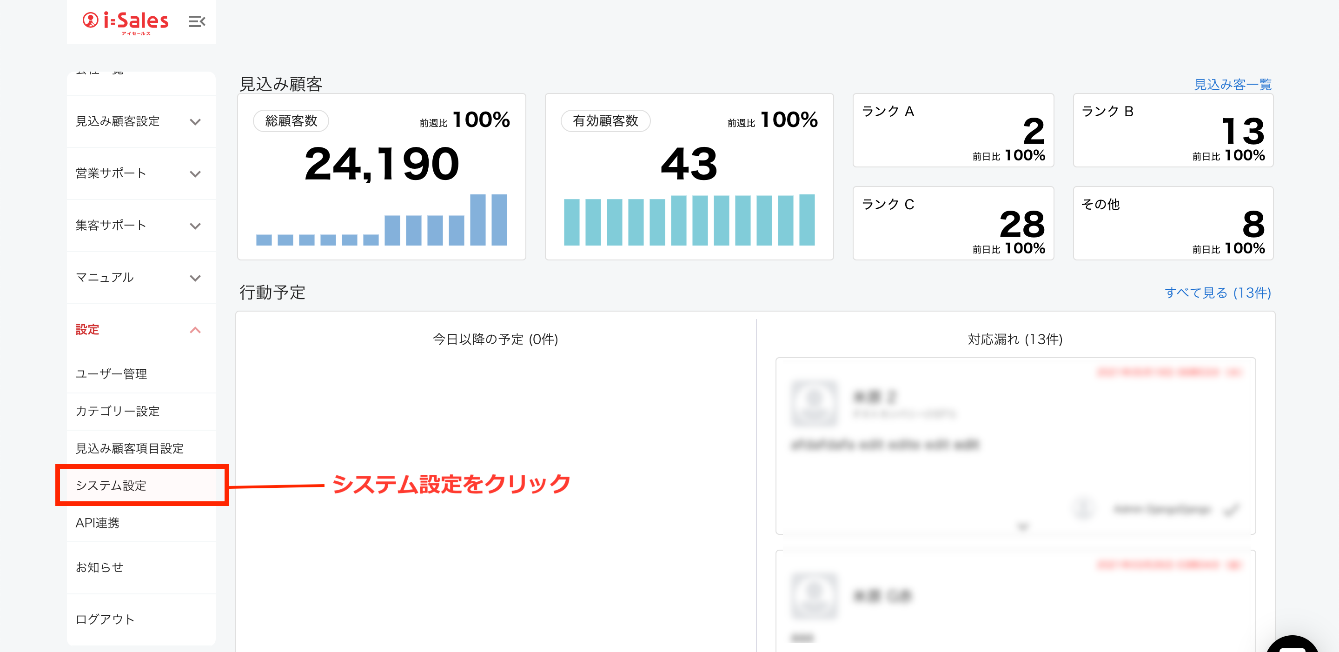
Task: Click すべて見る (13件) link
Action: [x=1217, y=293]
